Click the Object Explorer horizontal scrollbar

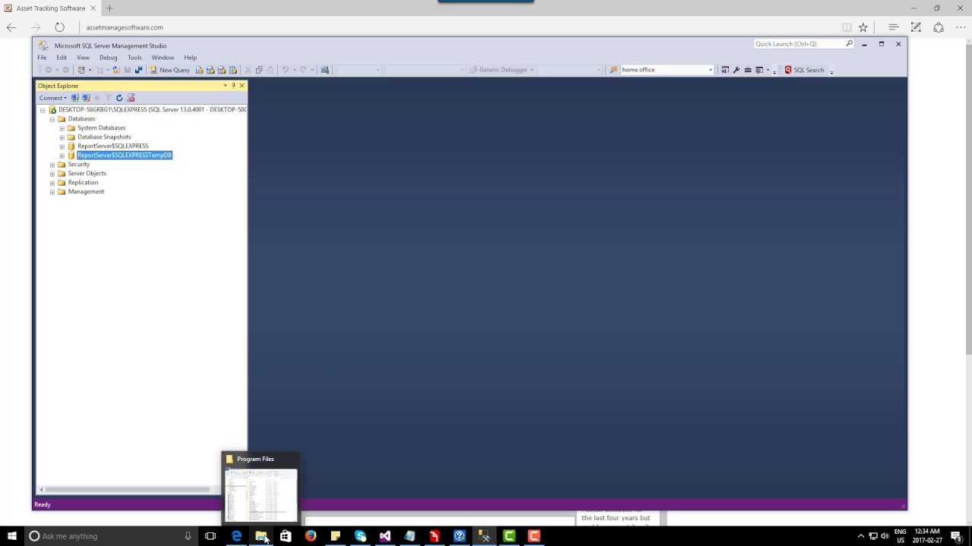[126, 489]
